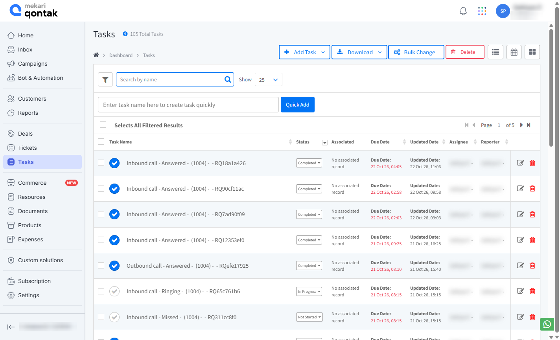This screenshot has height=340, width=560.
Task: Open the Not Started status dropdown
Action: pos(309,317)
